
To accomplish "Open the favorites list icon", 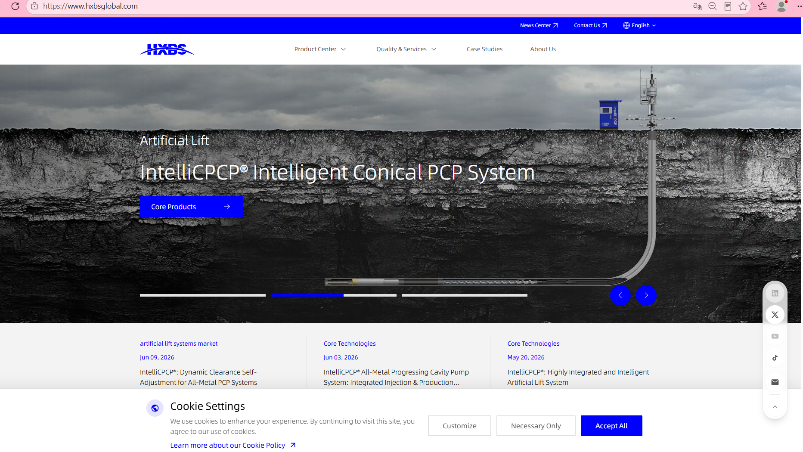I will pyautogui.click(x=763, y=6).
